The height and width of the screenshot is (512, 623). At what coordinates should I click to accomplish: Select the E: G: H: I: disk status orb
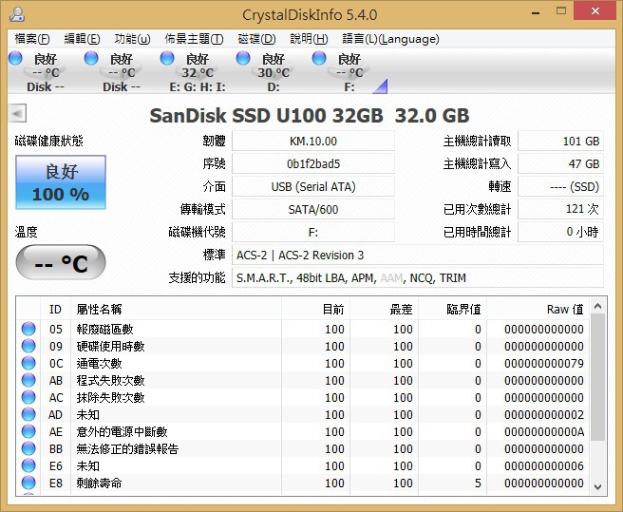pyautogui.click(x=167, y=59)
